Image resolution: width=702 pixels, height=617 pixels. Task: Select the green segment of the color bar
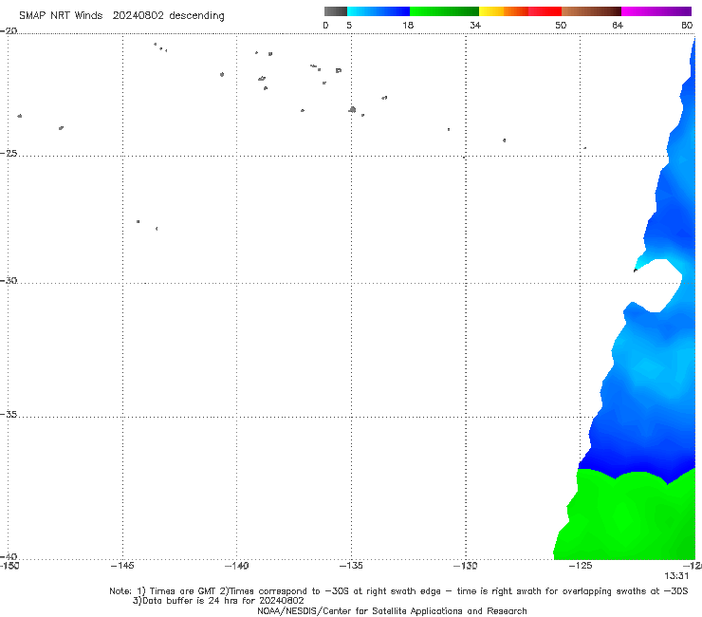click(x=444, y=11)
